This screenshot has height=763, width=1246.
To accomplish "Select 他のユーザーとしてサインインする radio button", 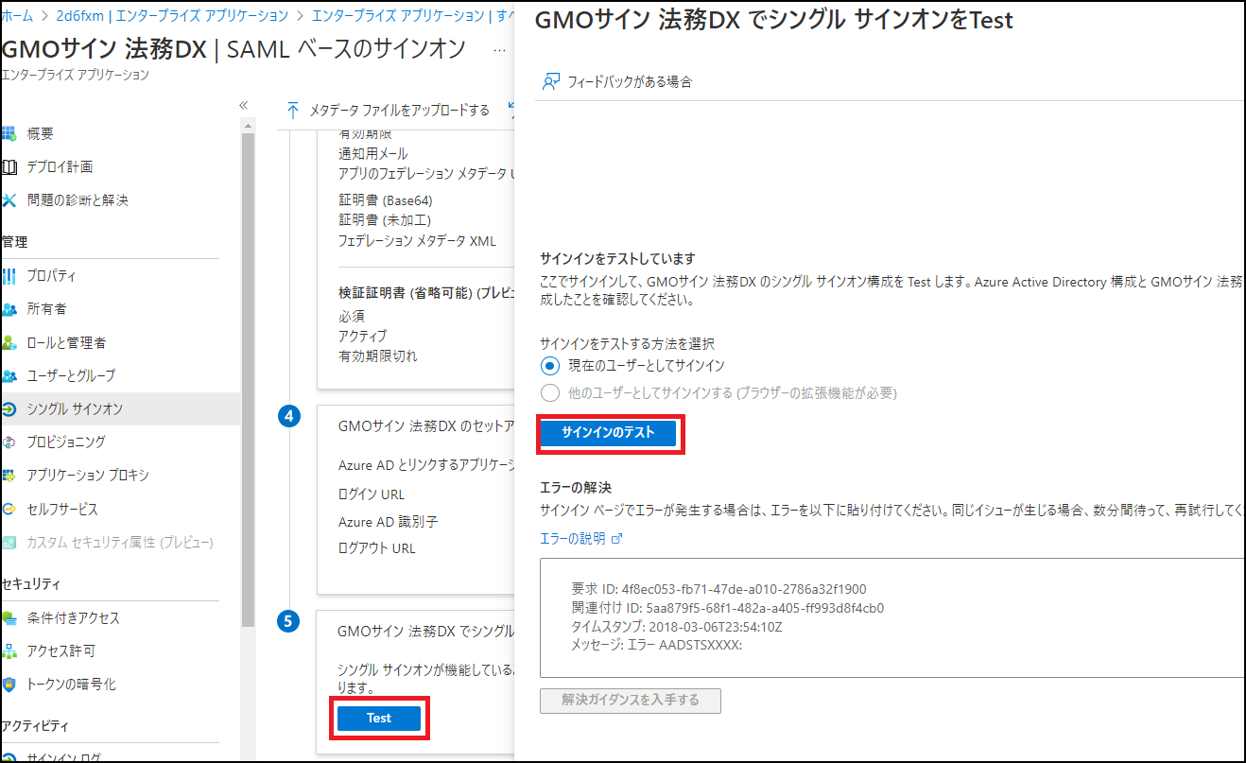I will pyautogui.click(x=549, y=393).
